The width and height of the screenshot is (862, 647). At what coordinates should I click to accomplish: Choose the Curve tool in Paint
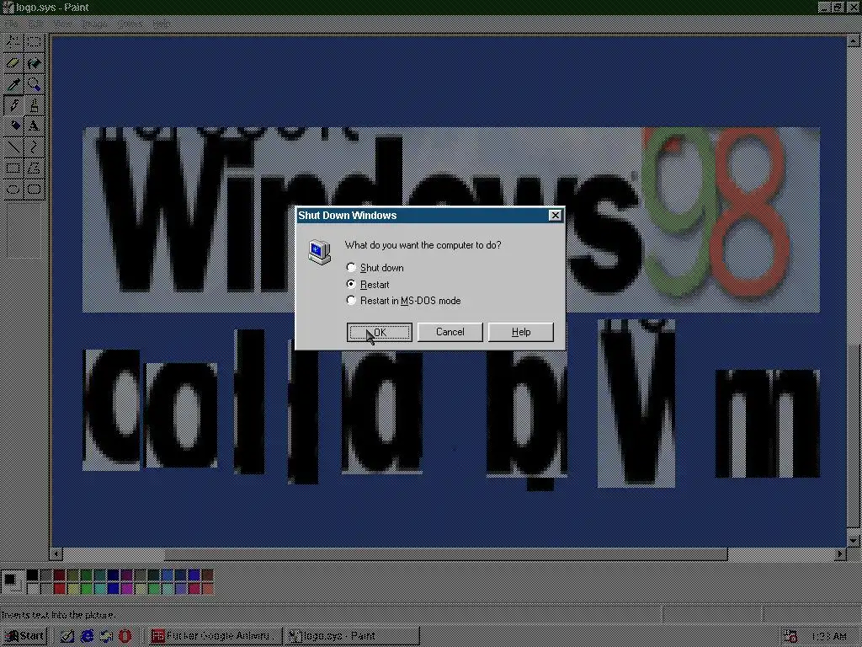[34, 147]
